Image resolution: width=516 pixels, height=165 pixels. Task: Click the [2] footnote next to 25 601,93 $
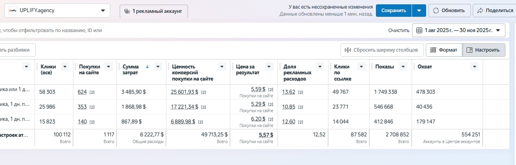tap(204, 92)
